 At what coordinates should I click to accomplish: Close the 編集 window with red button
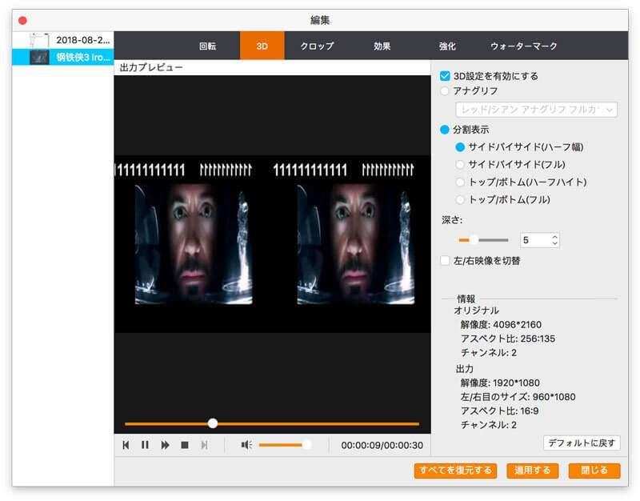tap(23, 21)
